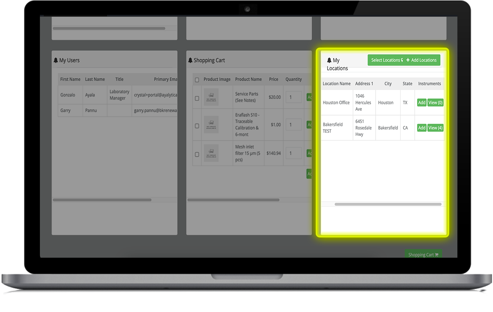This screenshot has width=493, height=312.
Task: Tick the checkbox for Service Parts row
Action: click(x=197, y=98)
